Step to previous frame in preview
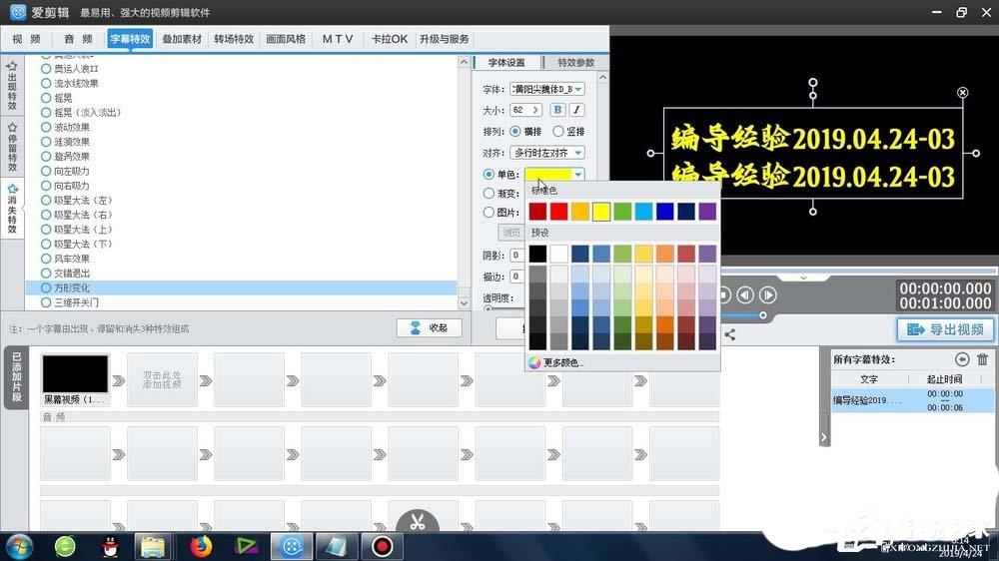The image size is (999, 561). tap(745, 294)
